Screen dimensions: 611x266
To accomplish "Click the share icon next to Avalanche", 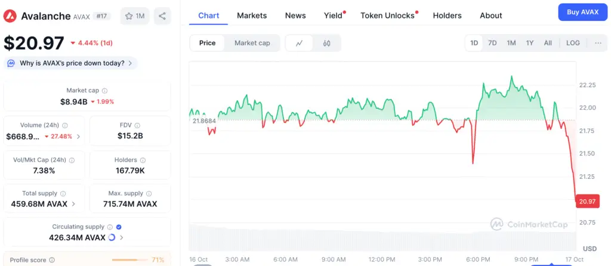I will 162,16.
